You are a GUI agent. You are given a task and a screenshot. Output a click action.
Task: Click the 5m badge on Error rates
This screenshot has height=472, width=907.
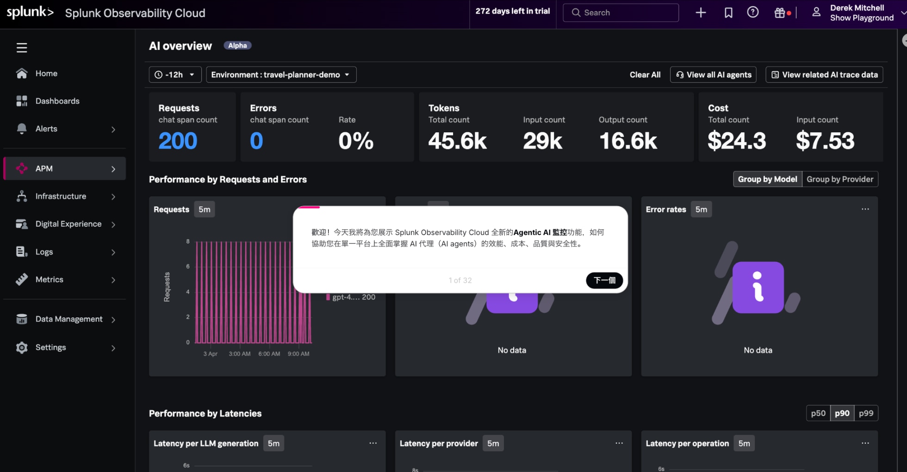(701, 209)
